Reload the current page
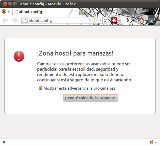160x146 pixels. click(x=105, y=20)
